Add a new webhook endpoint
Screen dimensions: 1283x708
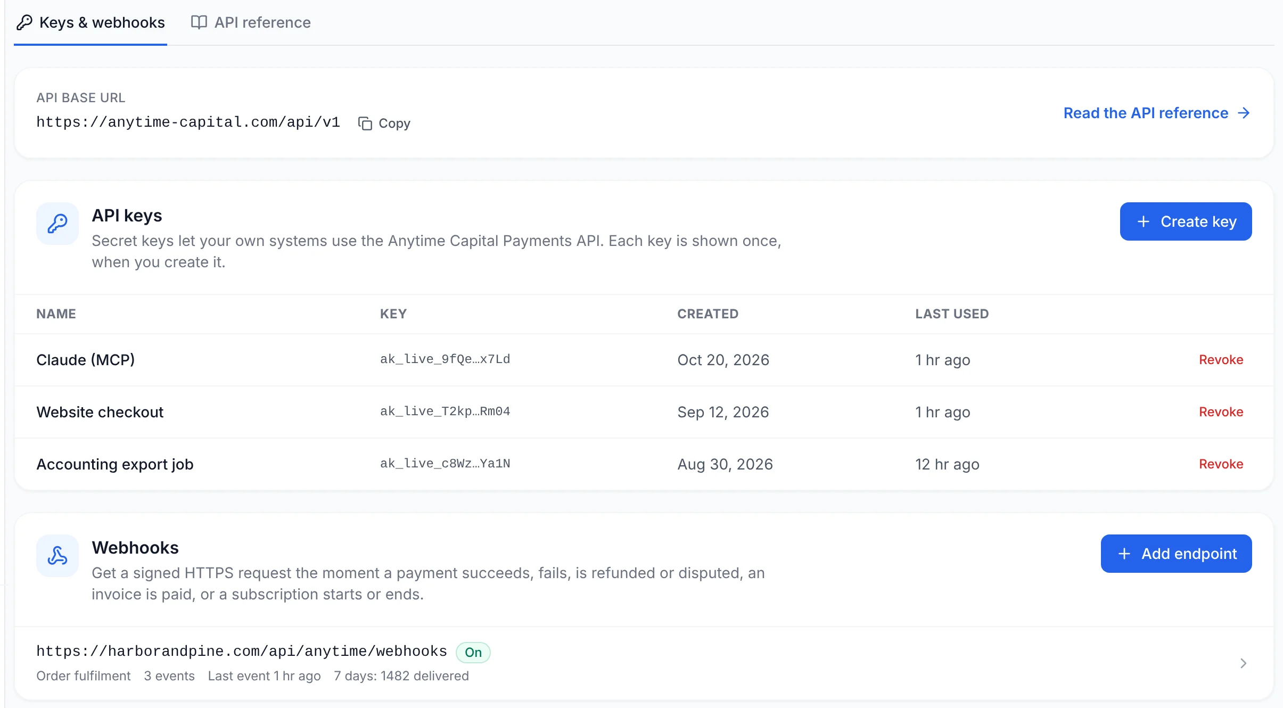tap(1177, 554)
